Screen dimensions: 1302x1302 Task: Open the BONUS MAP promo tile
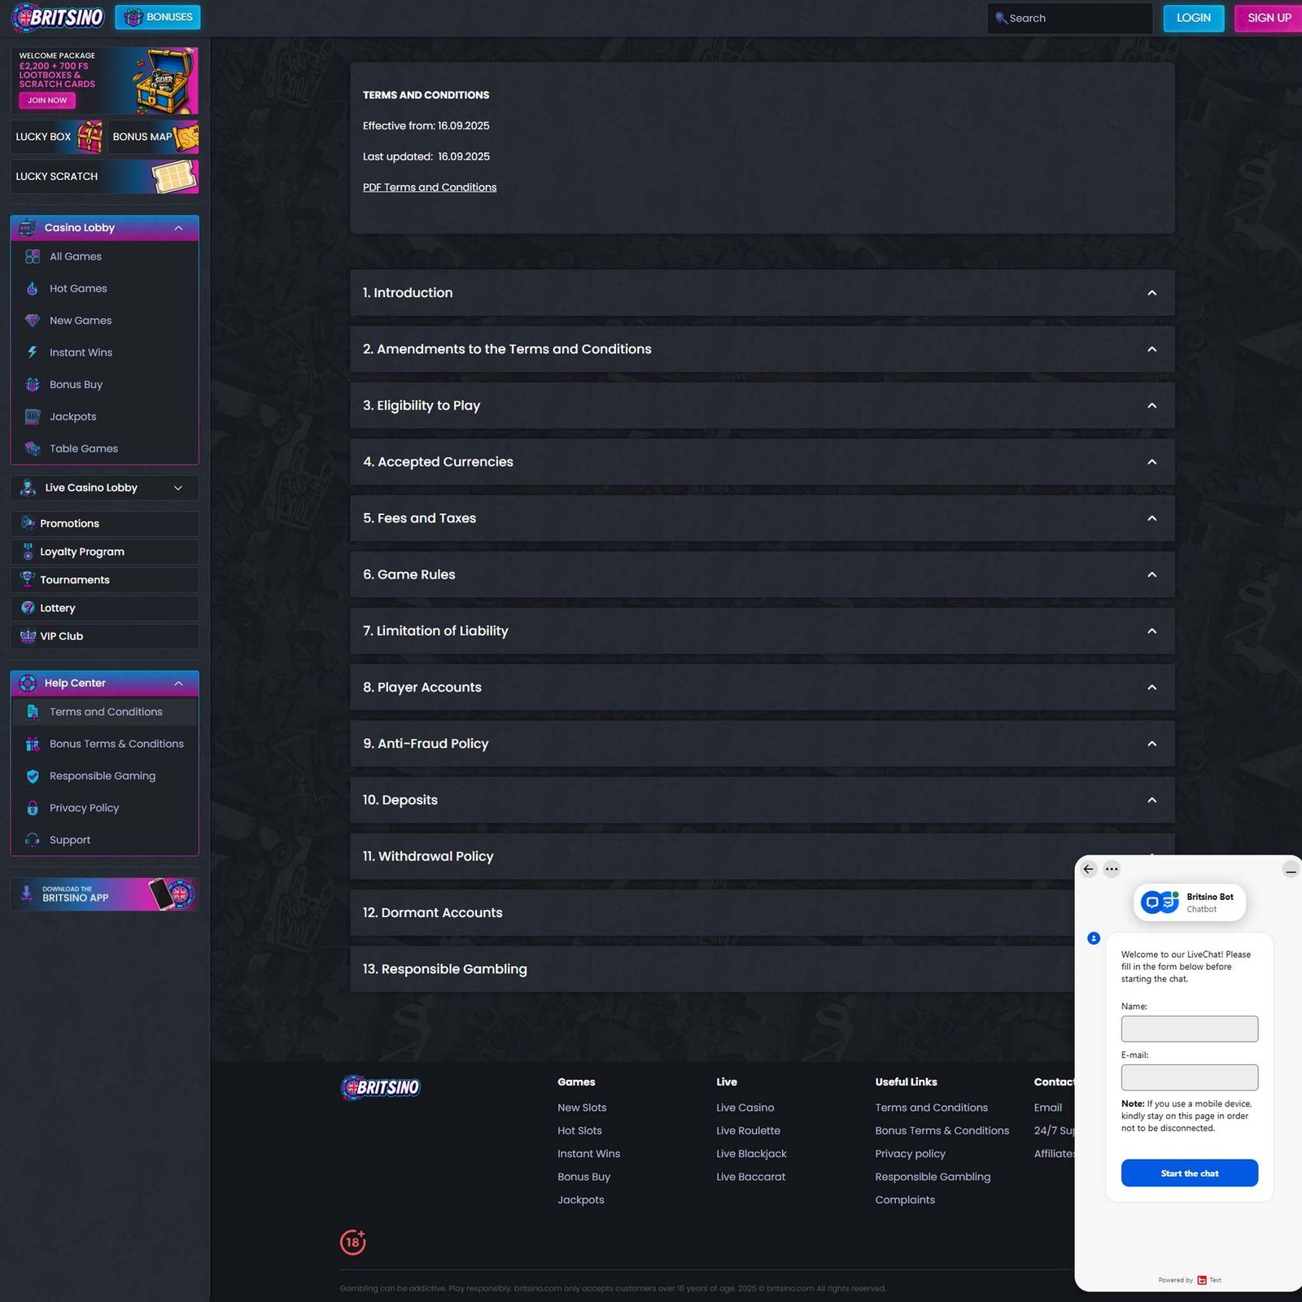tap(153, 137)
